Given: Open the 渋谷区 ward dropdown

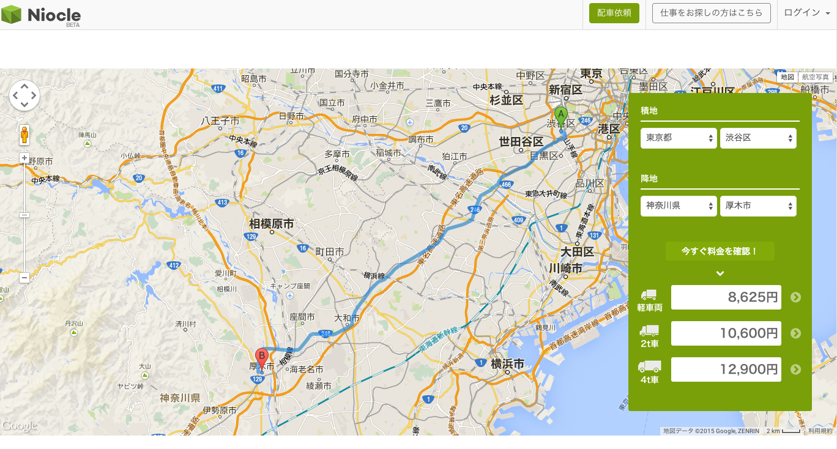Looking at the screenshot, I should [x=758, y=138].
